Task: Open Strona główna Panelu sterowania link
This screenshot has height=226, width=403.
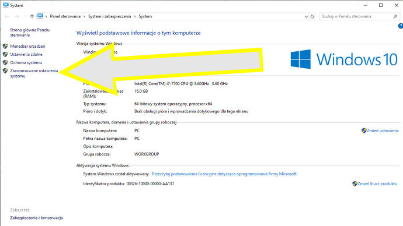Action: tap(30, 33)
